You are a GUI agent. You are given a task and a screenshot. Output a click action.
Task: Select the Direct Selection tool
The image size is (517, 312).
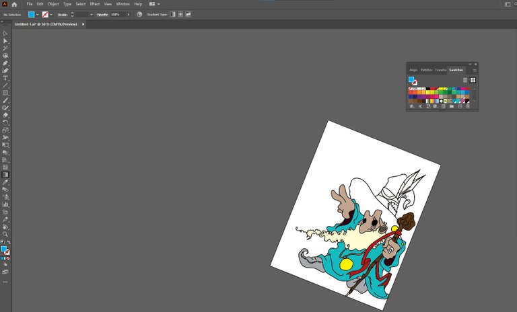pos(5,41)
